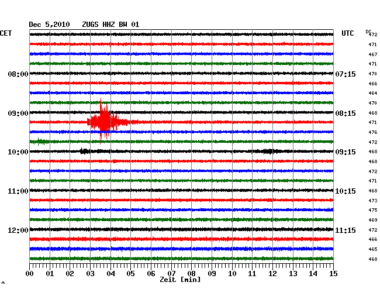Click the 03 minute axis label

coord(90,274)
